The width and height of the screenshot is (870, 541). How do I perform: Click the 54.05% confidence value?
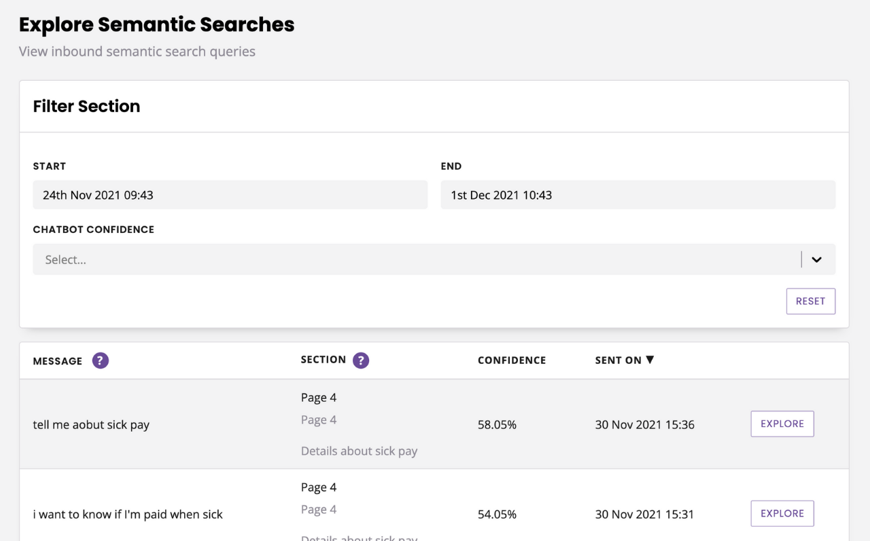tap(497, 515)
